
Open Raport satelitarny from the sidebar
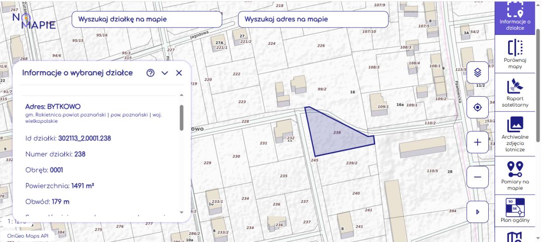514,93
